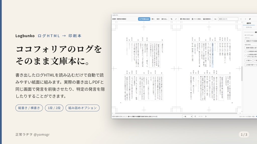Screen dimensions: 257x144
Task: Click the Logbunko window title
Action: (x=115, y=15)
